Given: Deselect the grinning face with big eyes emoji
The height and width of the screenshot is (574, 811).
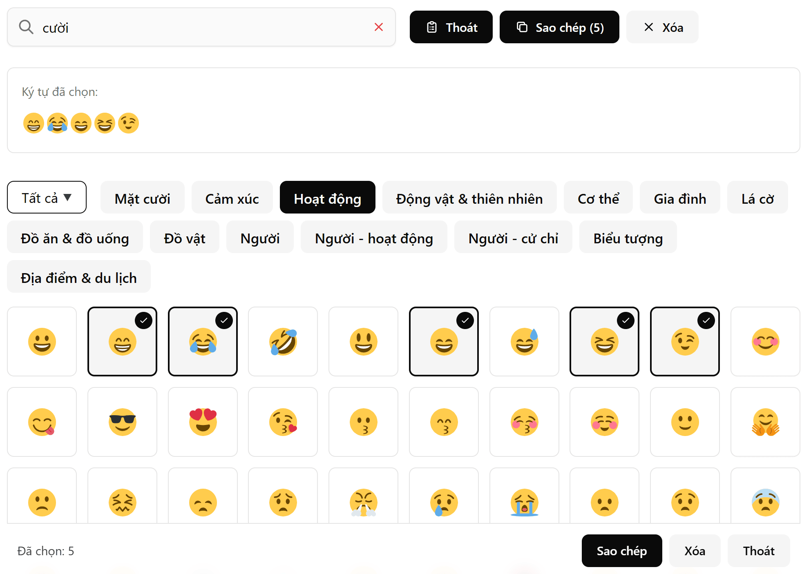Looking at the screenshot, I should (122, 342).
